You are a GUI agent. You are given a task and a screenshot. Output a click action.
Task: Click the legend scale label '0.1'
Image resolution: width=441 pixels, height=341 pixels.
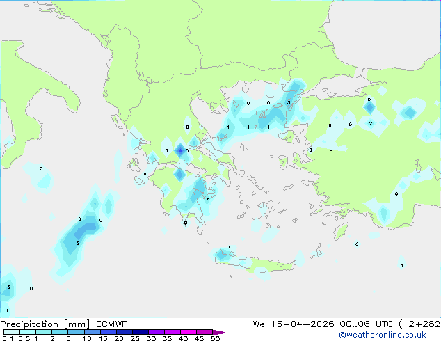[8, 338]
